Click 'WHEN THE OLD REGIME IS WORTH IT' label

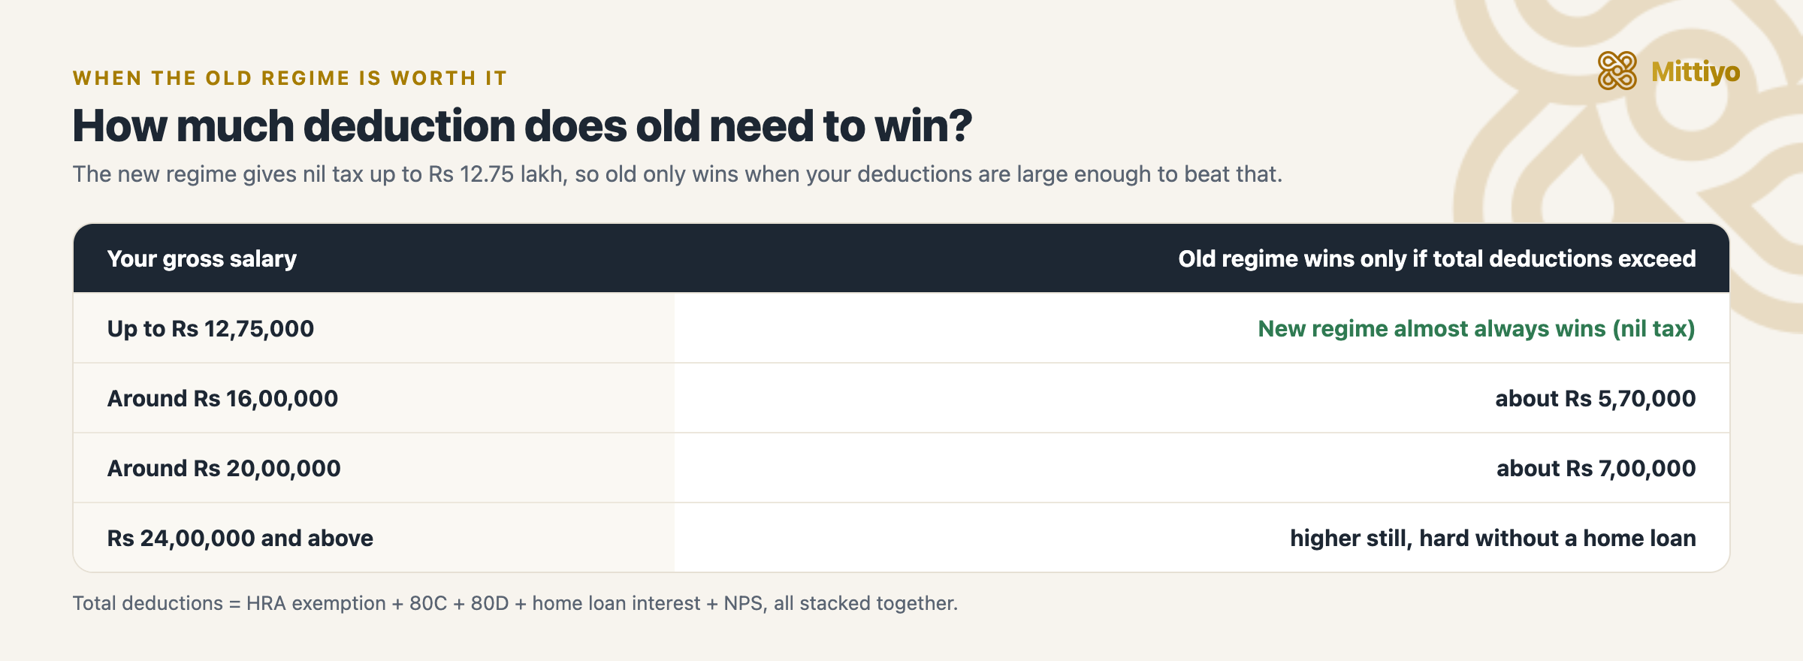pos(290,78)
